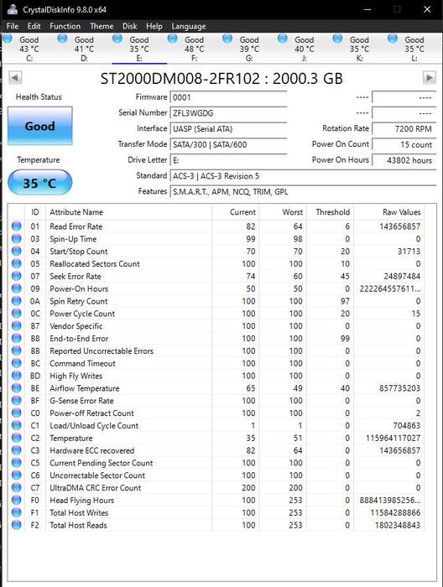Click status icon for Vendor Specific
443x587 pixels.
tap(16, 325)
